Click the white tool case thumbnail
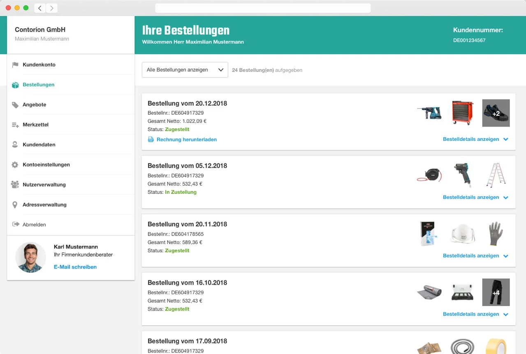 (463, 292)
